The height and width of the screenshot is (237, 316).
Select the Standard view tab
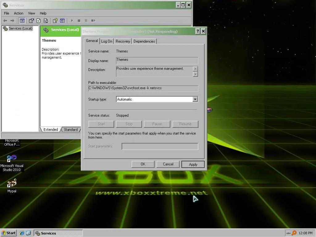(71, 130)
